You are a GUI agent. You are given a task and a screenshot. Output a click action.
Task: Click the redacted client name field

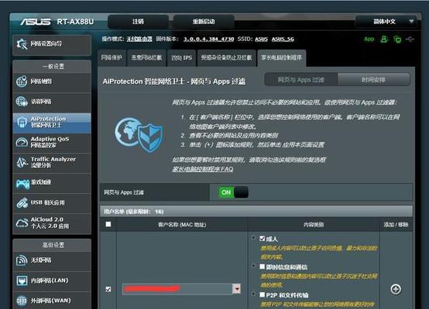click(177, 289)
